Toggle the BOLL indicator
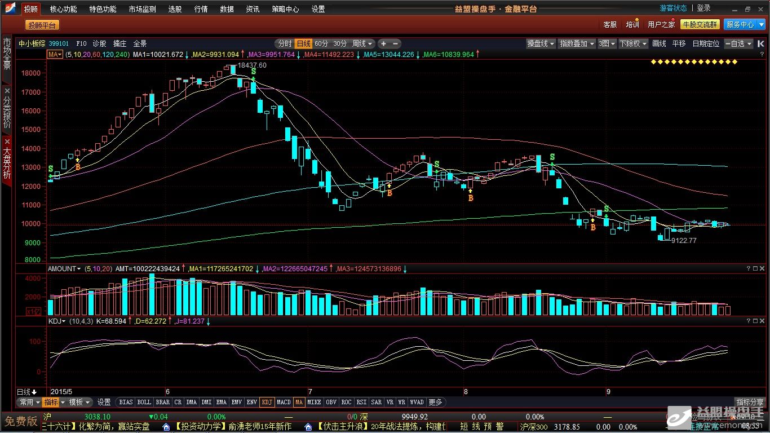770x433 pixels. coord(144,402)
